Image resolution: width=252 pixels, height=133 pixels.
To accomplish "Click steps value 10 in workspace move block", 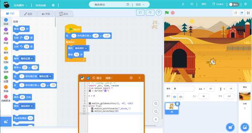I will point(76,55).
